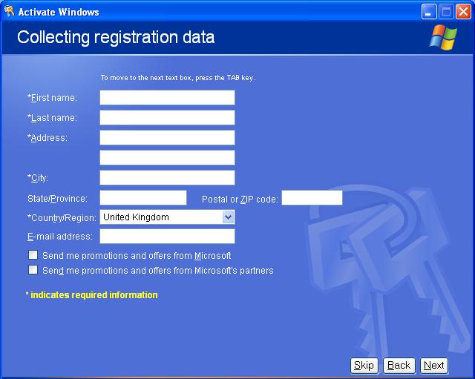Click the E-mail address text box
The height and width of the screenshot is (379, 475).
pyautogui.click(x=167, y=237)
